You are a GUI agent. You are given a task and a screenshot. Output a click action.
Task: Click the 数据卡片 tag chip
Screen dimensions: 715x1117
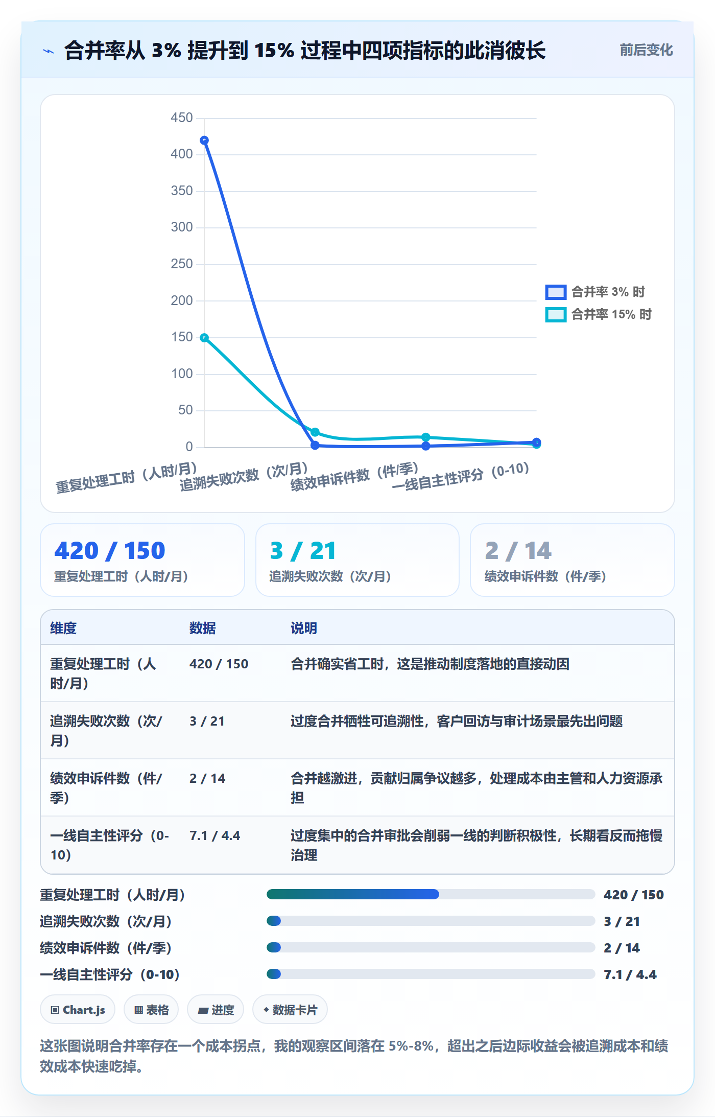pyautogui.click(x=290, y=1010)
